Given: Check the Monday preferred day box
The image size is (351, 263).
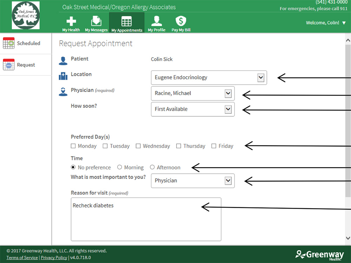Looking at the screenshot, I should (73, 146).
